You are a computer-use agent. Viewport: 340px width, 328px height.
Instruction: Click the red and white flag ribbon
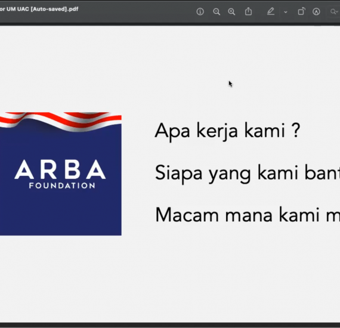61,120
